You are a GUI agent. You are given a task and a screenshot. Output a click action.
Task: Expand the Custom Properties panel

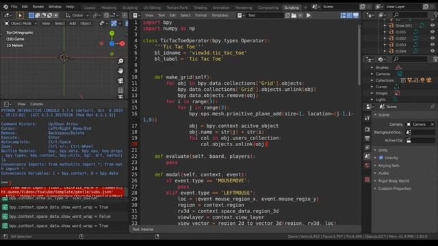tap(394, 189)
